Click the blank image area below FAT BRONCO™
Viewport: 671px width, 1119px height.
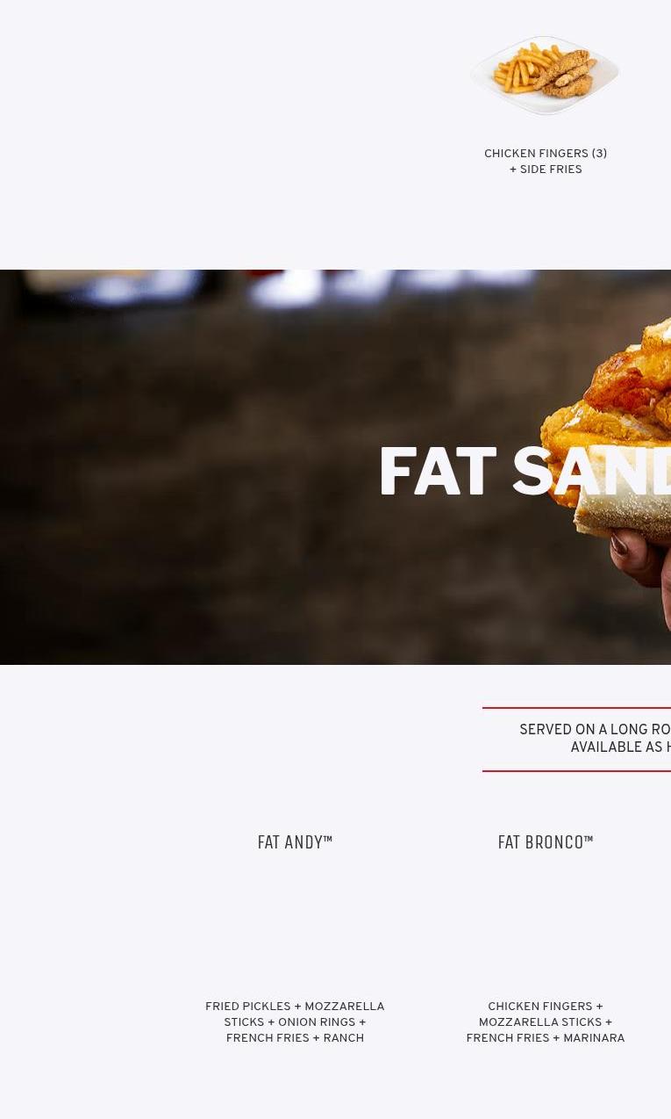coord(546,927)
